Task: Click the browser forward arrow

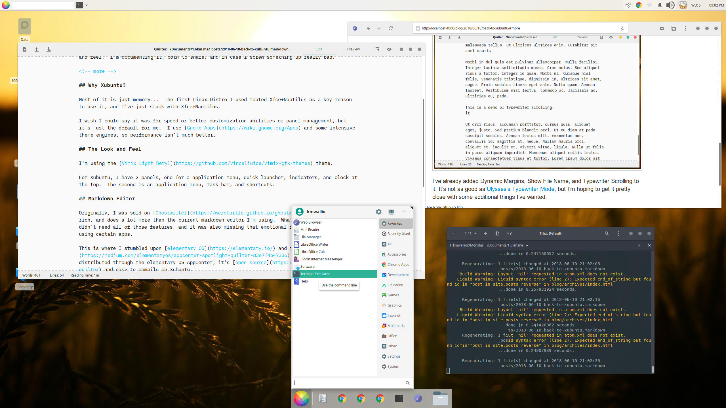Action: 379,28
